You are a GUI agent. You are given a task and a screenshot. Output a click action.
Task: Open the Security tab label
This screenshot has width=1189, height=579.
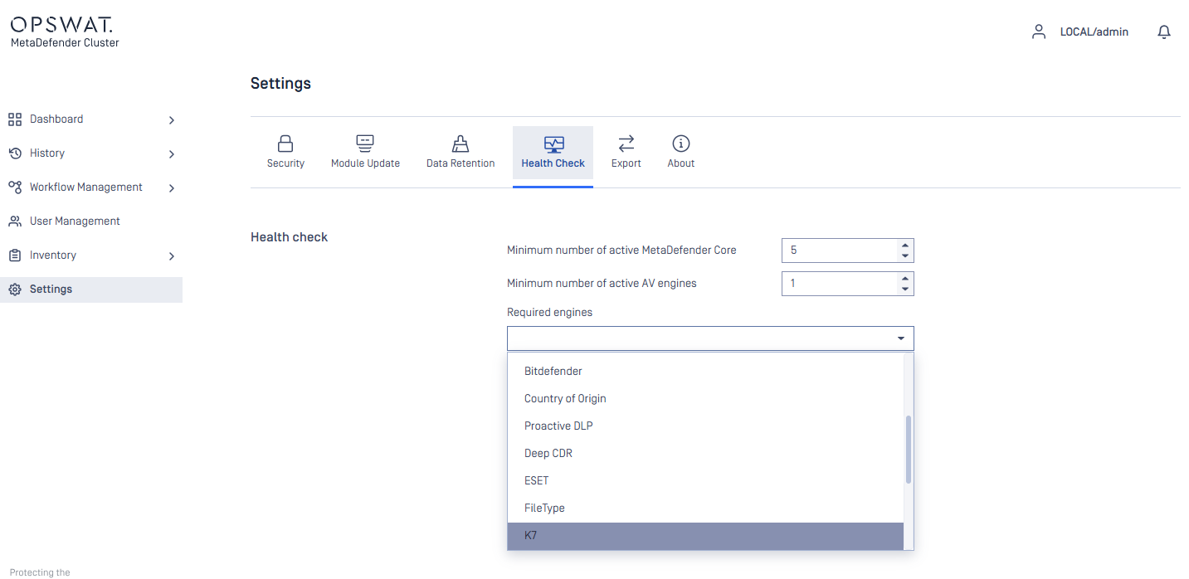[285, 163]
